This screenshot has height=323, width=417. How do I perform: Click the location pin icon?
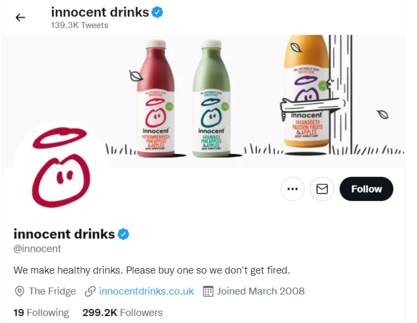coord(20,292)
